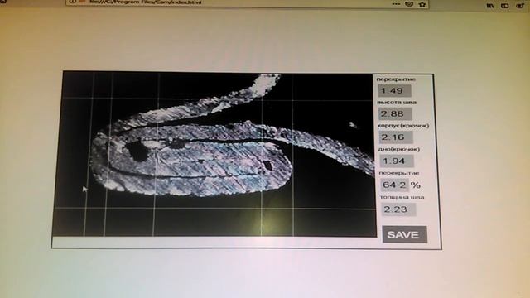Click the дно(крючок) label

(399, 149)
